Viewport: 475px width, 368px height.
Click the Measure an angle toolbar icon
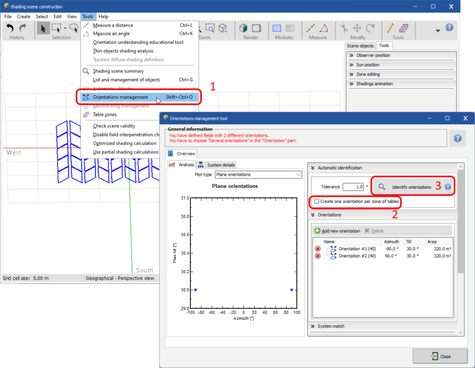(324, 29)
